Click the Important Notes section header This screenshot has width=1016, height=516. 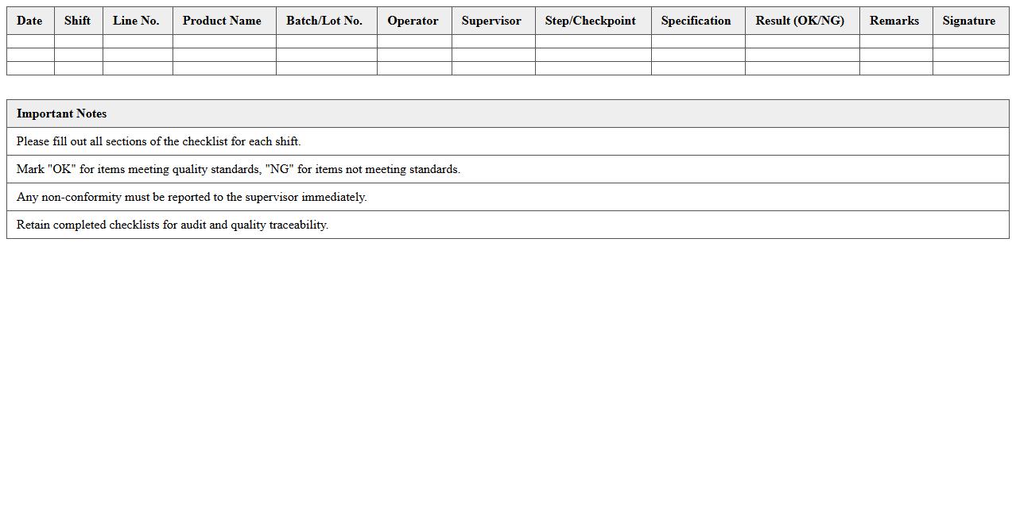63,114
